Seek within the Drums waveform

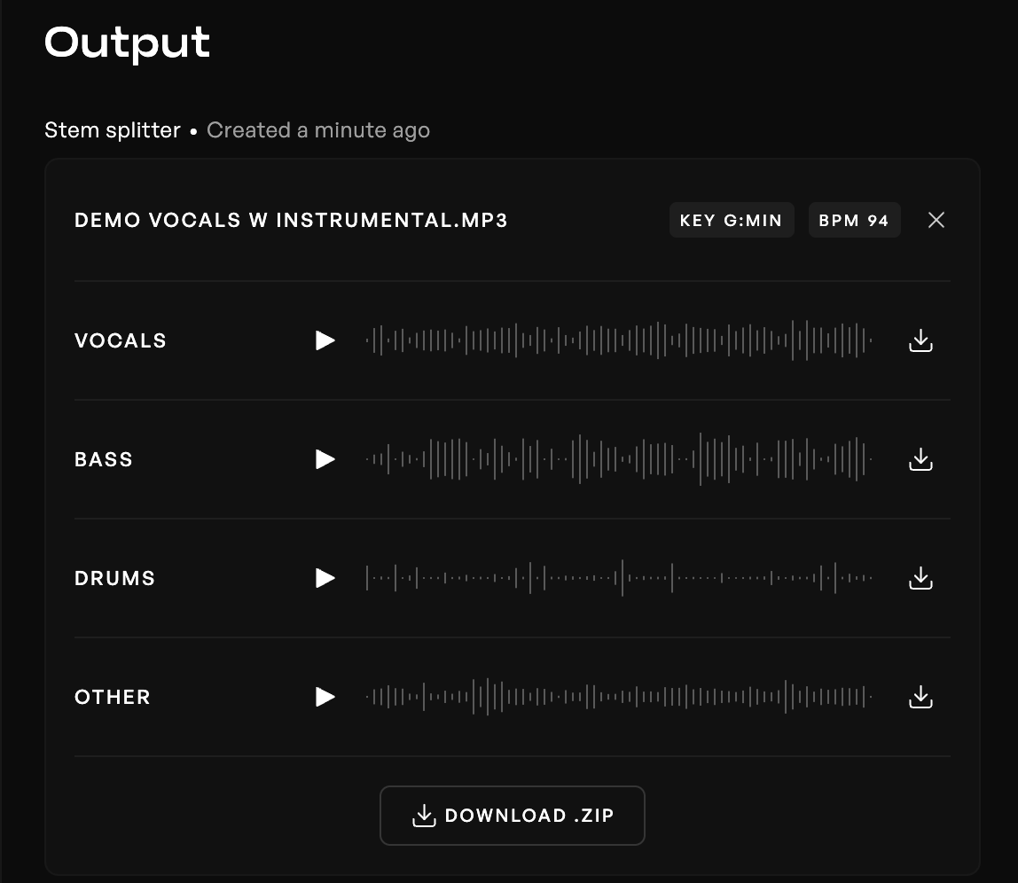(x=619, y=578)
